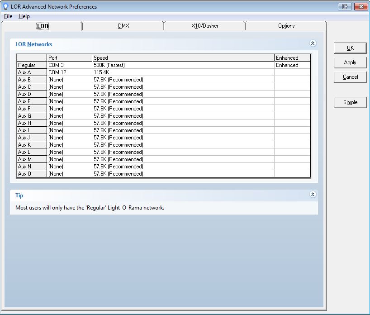Toggle Enhanced cell for Aux A network

coord(292,72)
